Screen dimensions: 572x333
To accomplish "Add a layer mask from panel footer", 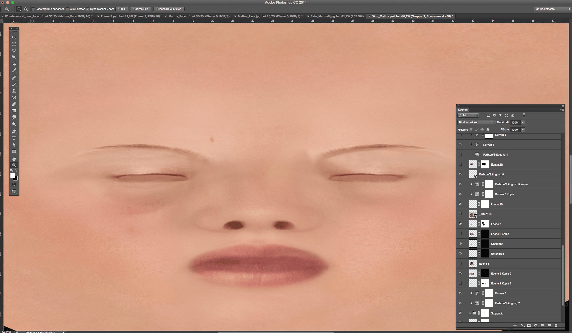I will tap(529, 325).
